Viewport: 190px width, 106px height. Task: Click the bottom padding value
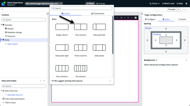[x=166, y=45]
